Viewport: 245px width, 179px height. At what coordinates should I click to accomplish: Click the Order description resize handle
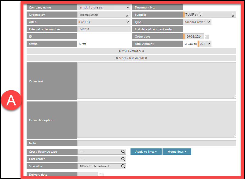coord(234,136)
